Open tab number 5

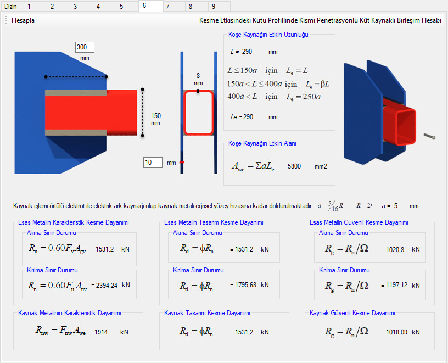click(x=127, y=6)
